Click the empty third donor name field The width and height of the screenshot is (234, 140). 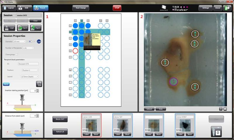pyautogui.click(x=154, y=117)
